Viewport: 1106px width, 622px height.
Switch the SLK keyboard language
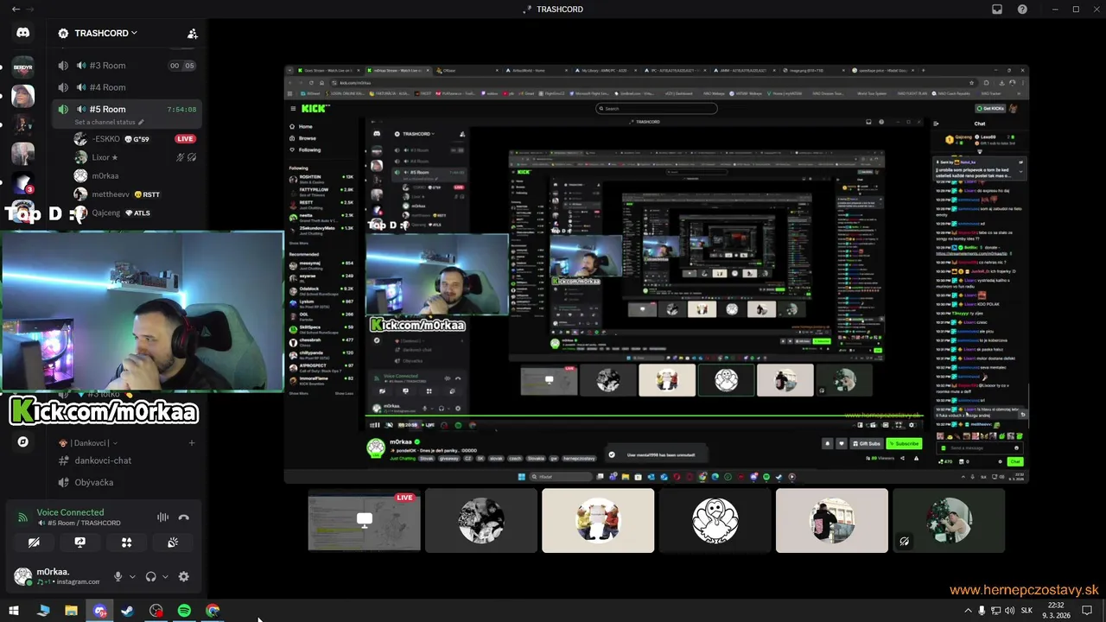pyautogui.click(x=1027, y=611)
